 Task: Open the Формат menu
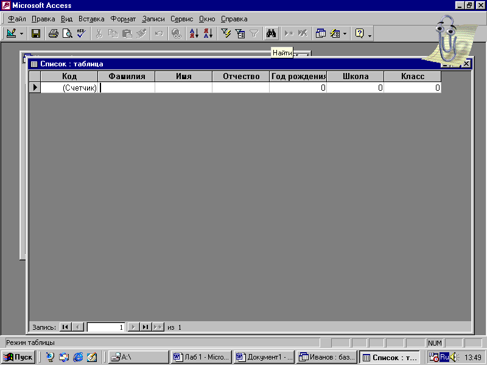click(x=123, y=19)
